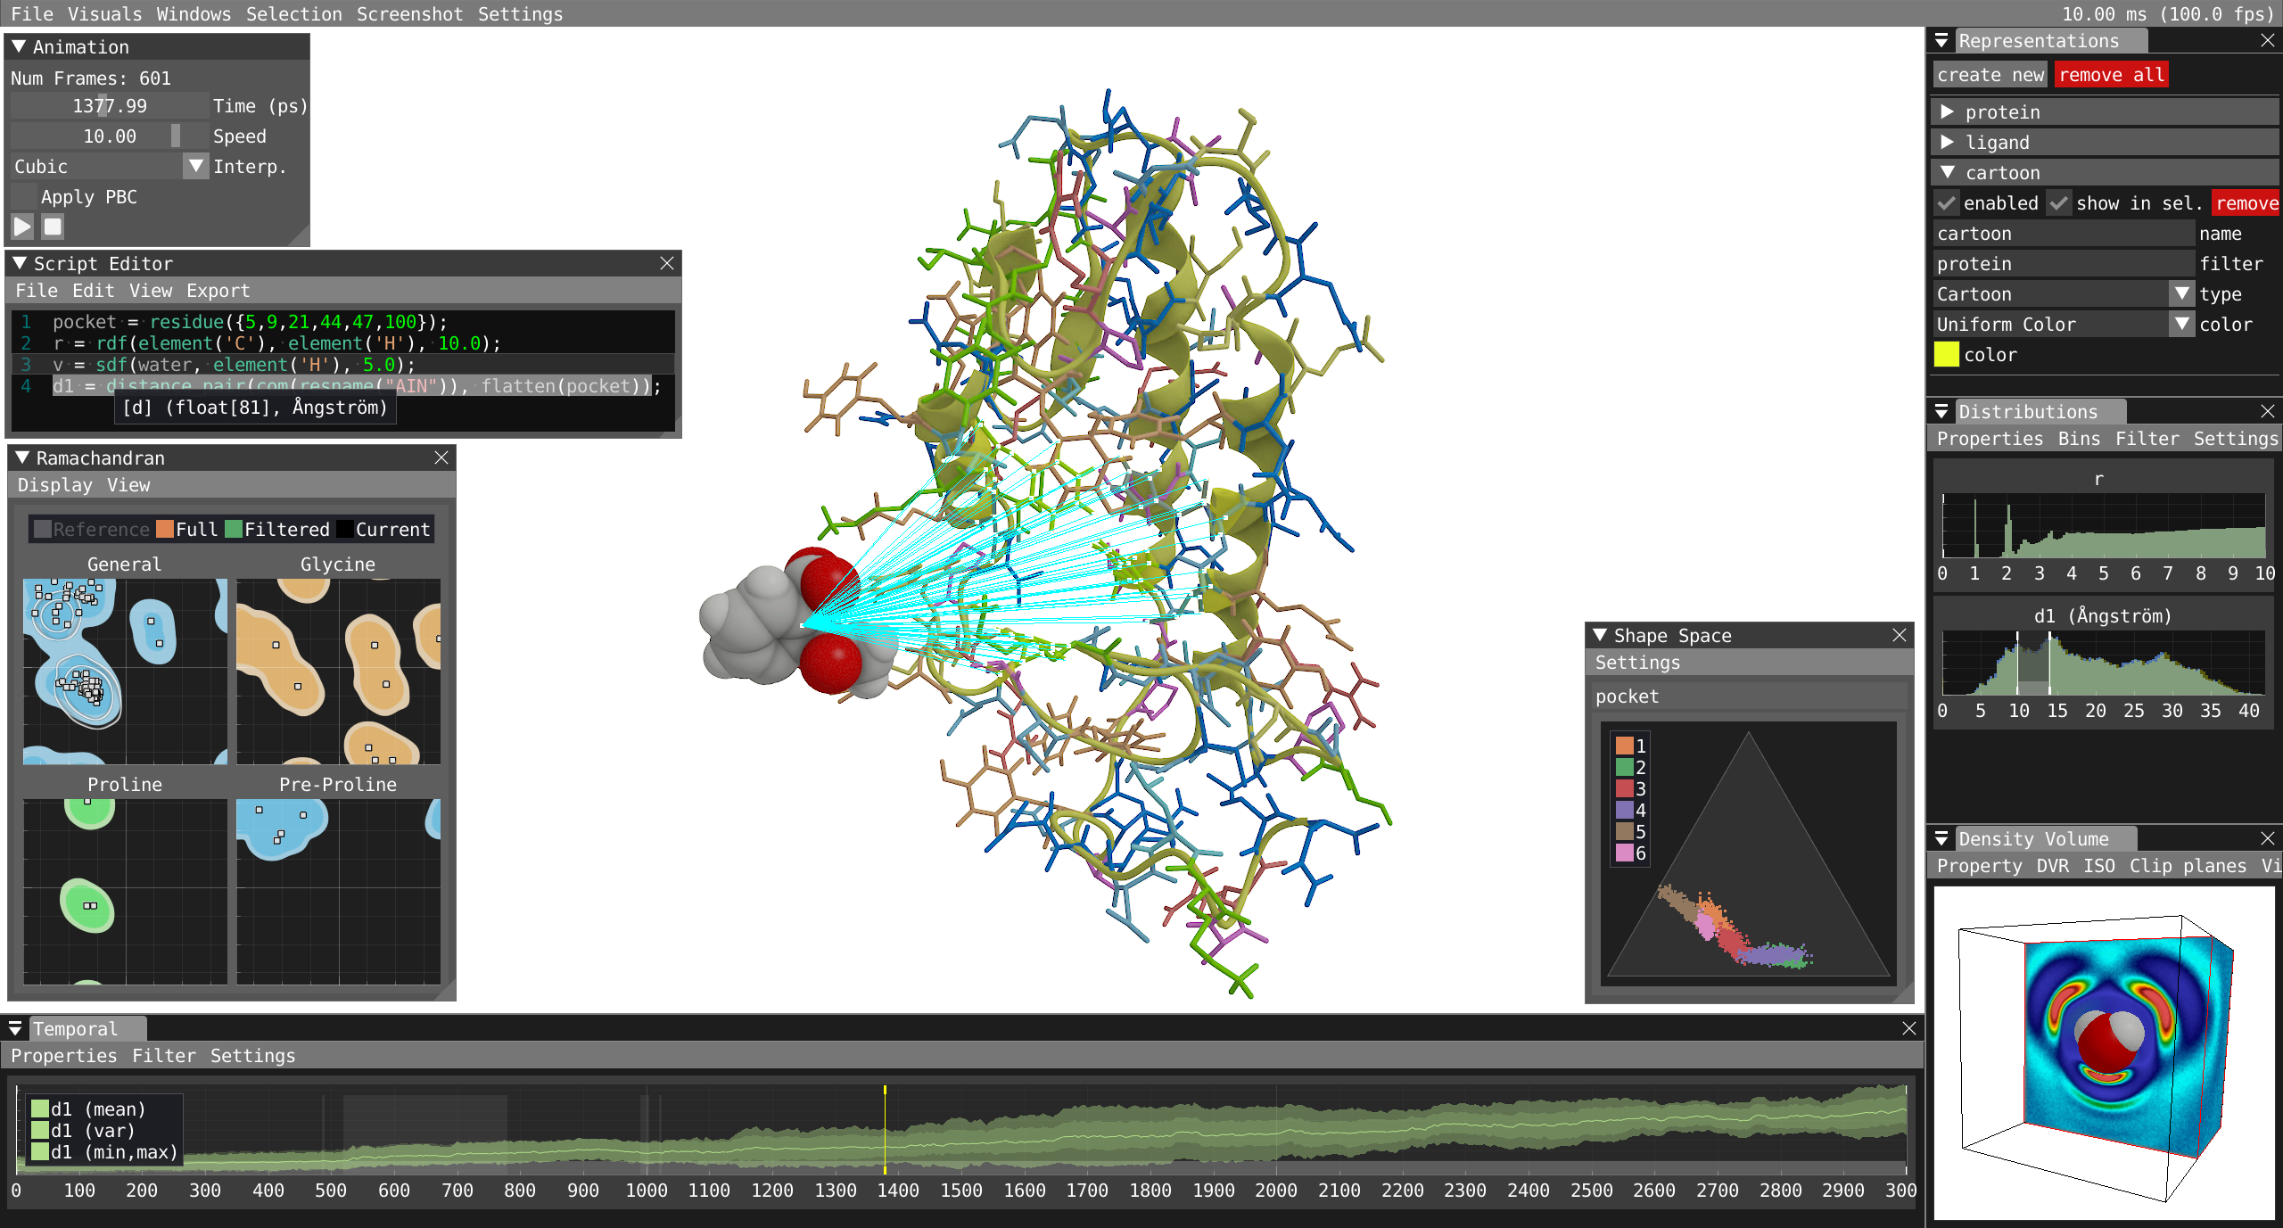Toggle the 'show in sel.' checkbox
The width and height of the screenshot is (2283, 1228).
point(2058,203)
